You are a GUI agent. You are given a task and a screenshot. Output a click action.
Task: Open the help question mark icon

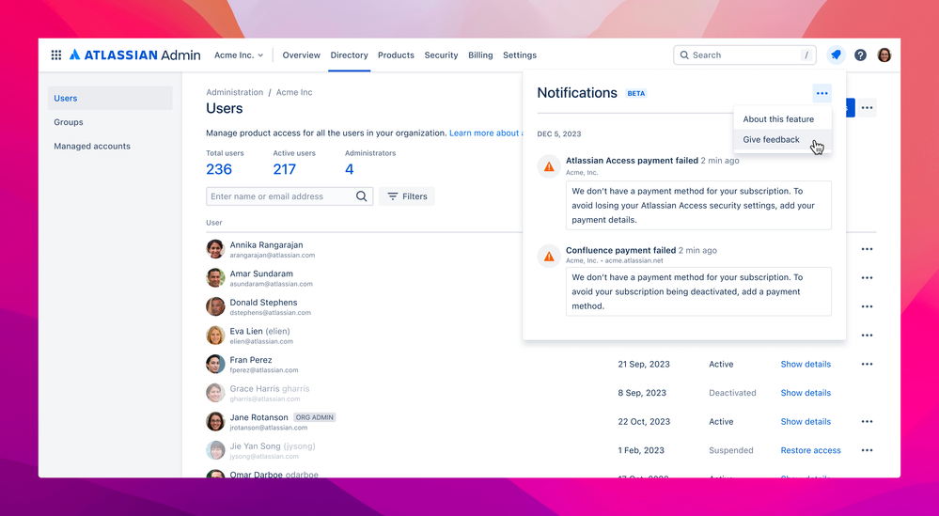(860, 55)
